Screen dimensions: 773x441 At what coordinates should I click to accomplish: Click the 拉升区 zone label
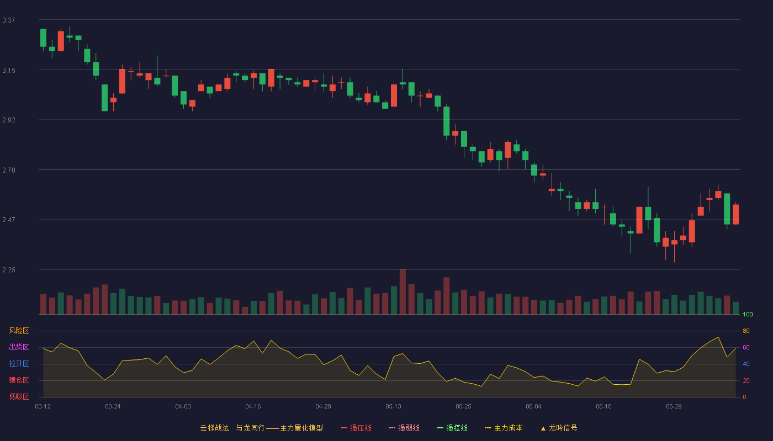coord(19,364)
